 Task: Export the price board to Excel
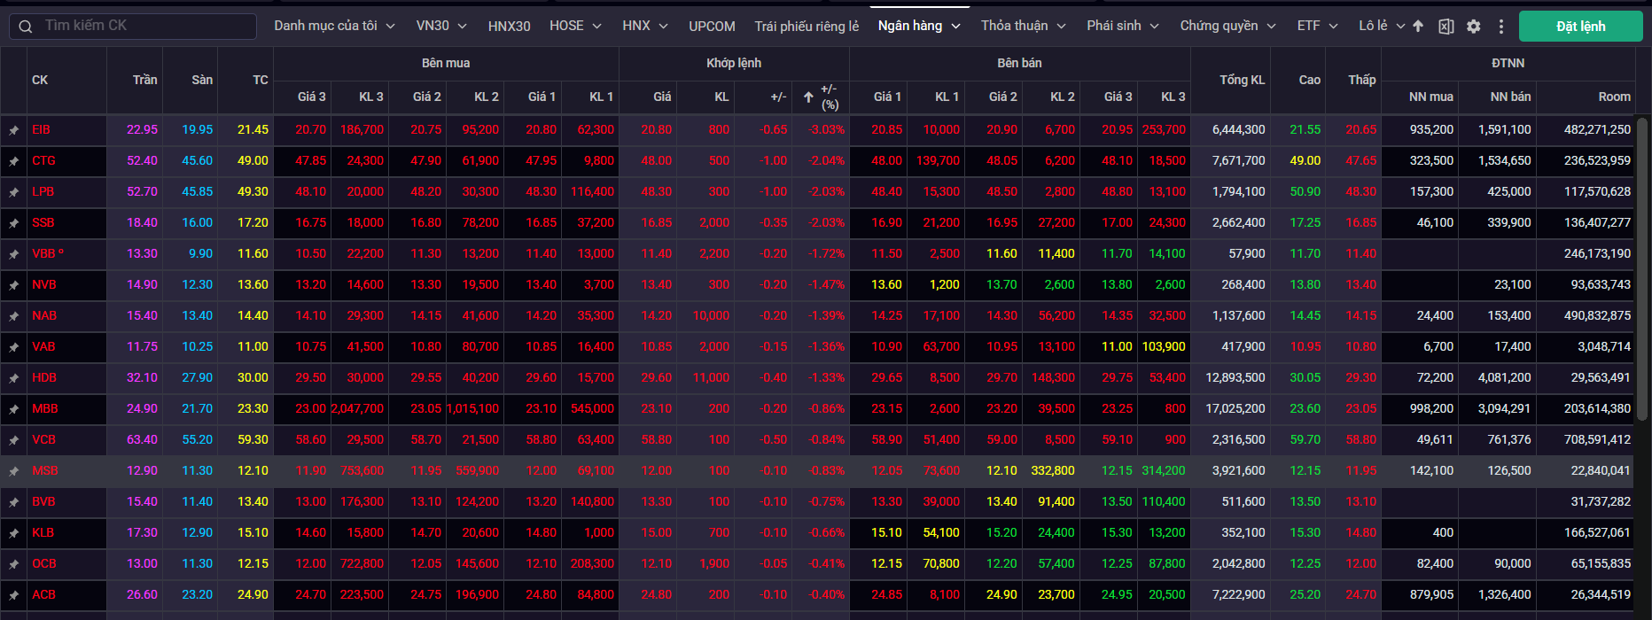click(1445, 27)
